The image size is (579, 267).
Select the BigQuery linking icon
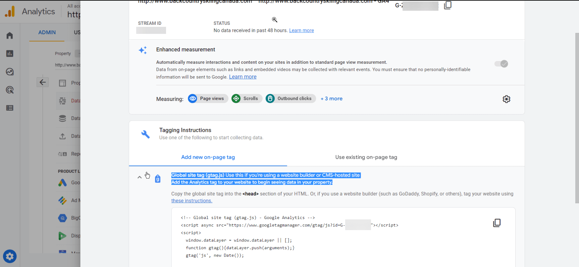63,218
